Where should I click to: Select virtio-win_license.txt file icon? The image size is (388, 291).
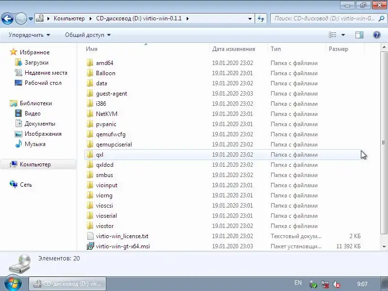pyautogui.click(x=90, y=236)
